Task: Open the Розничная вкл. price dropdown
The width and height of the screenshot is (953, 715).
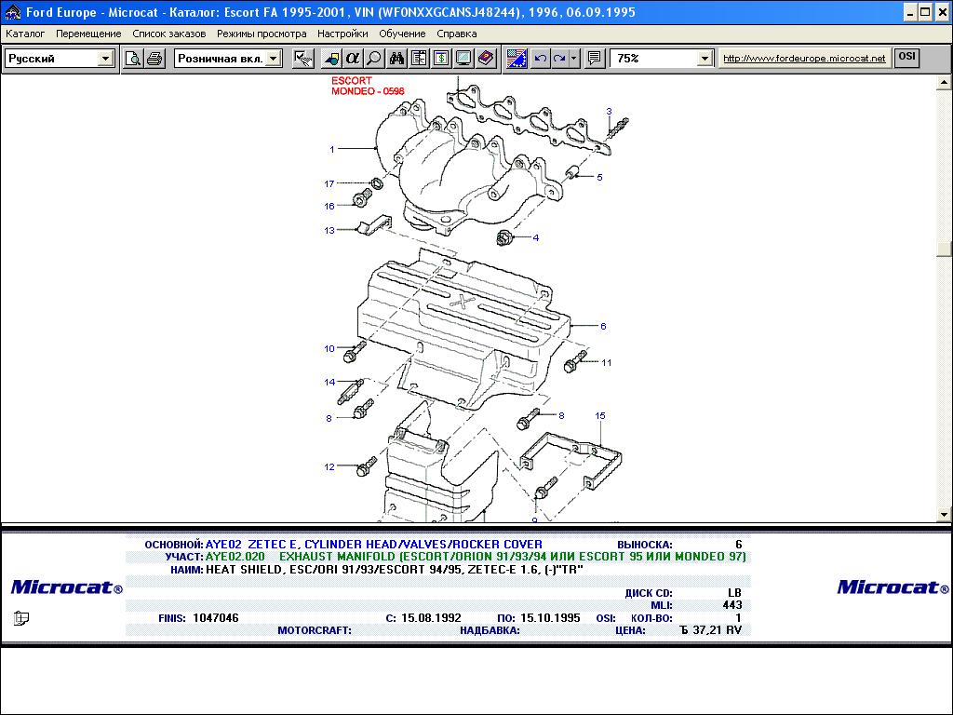Action: pos(273,59)
